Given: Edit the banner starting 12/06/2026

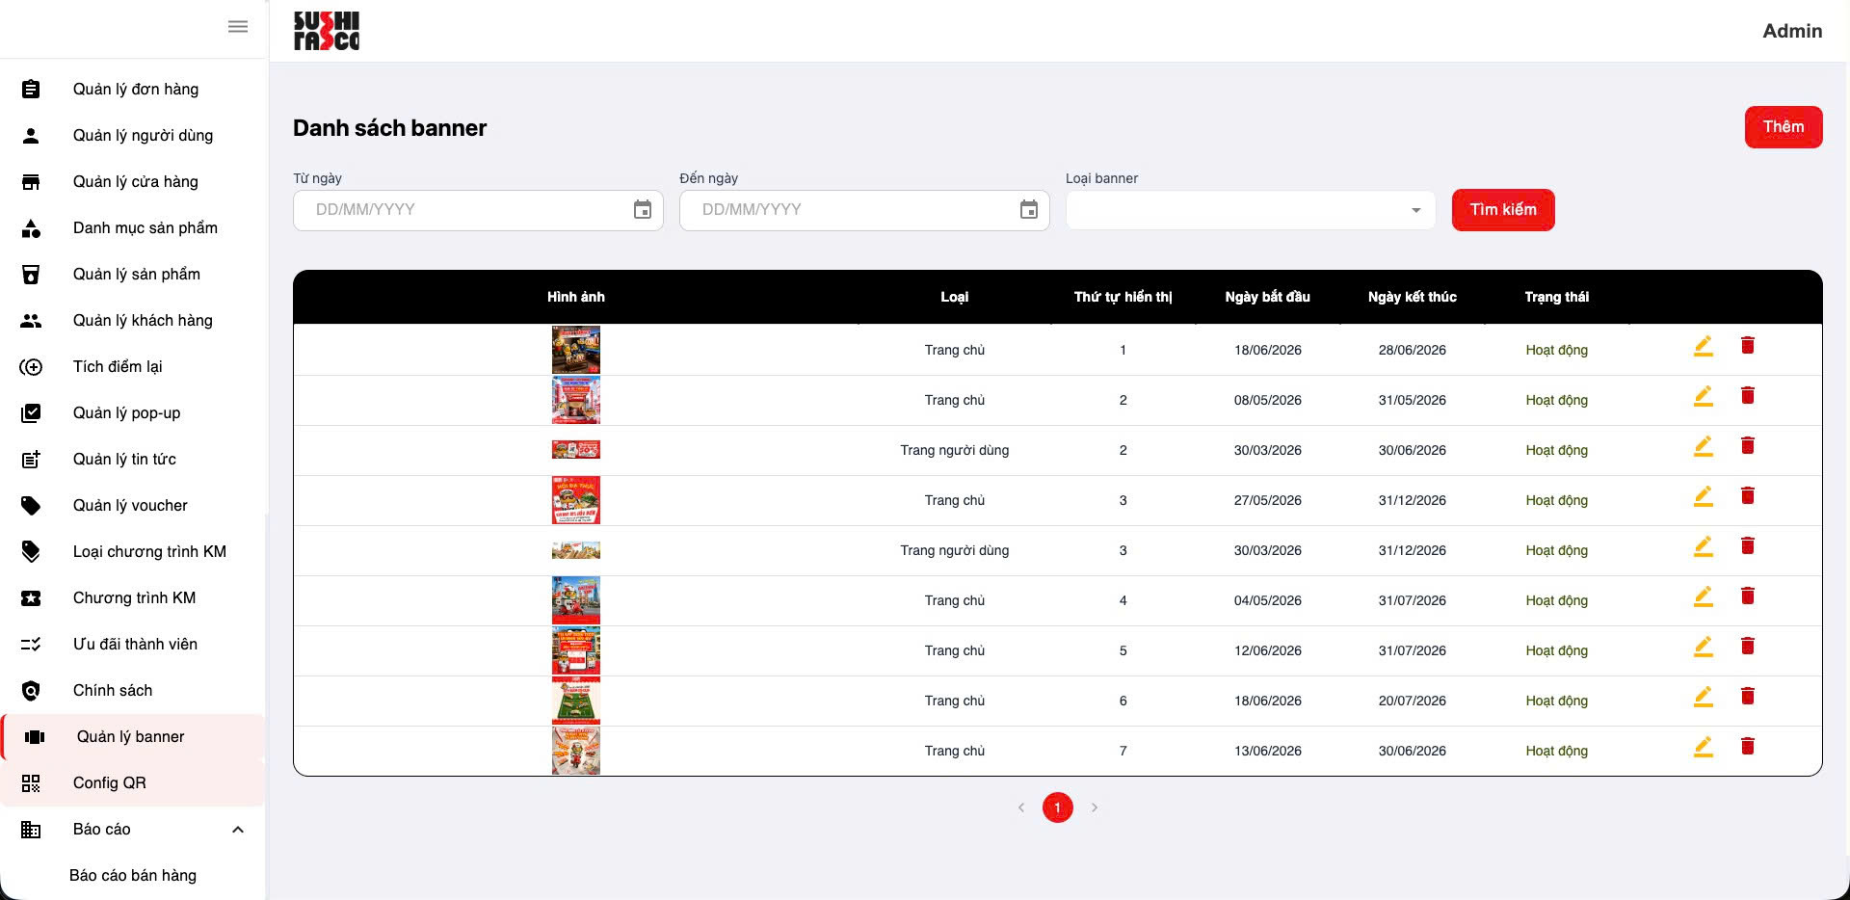Looking at the screenshot, I should click(1704, 647).
